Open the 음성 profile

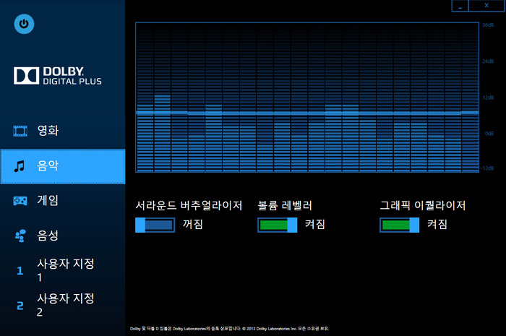tap(48, 235)
